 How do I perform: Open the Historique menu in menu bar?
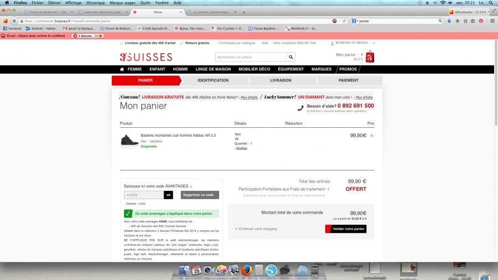(x=96, y=3)
